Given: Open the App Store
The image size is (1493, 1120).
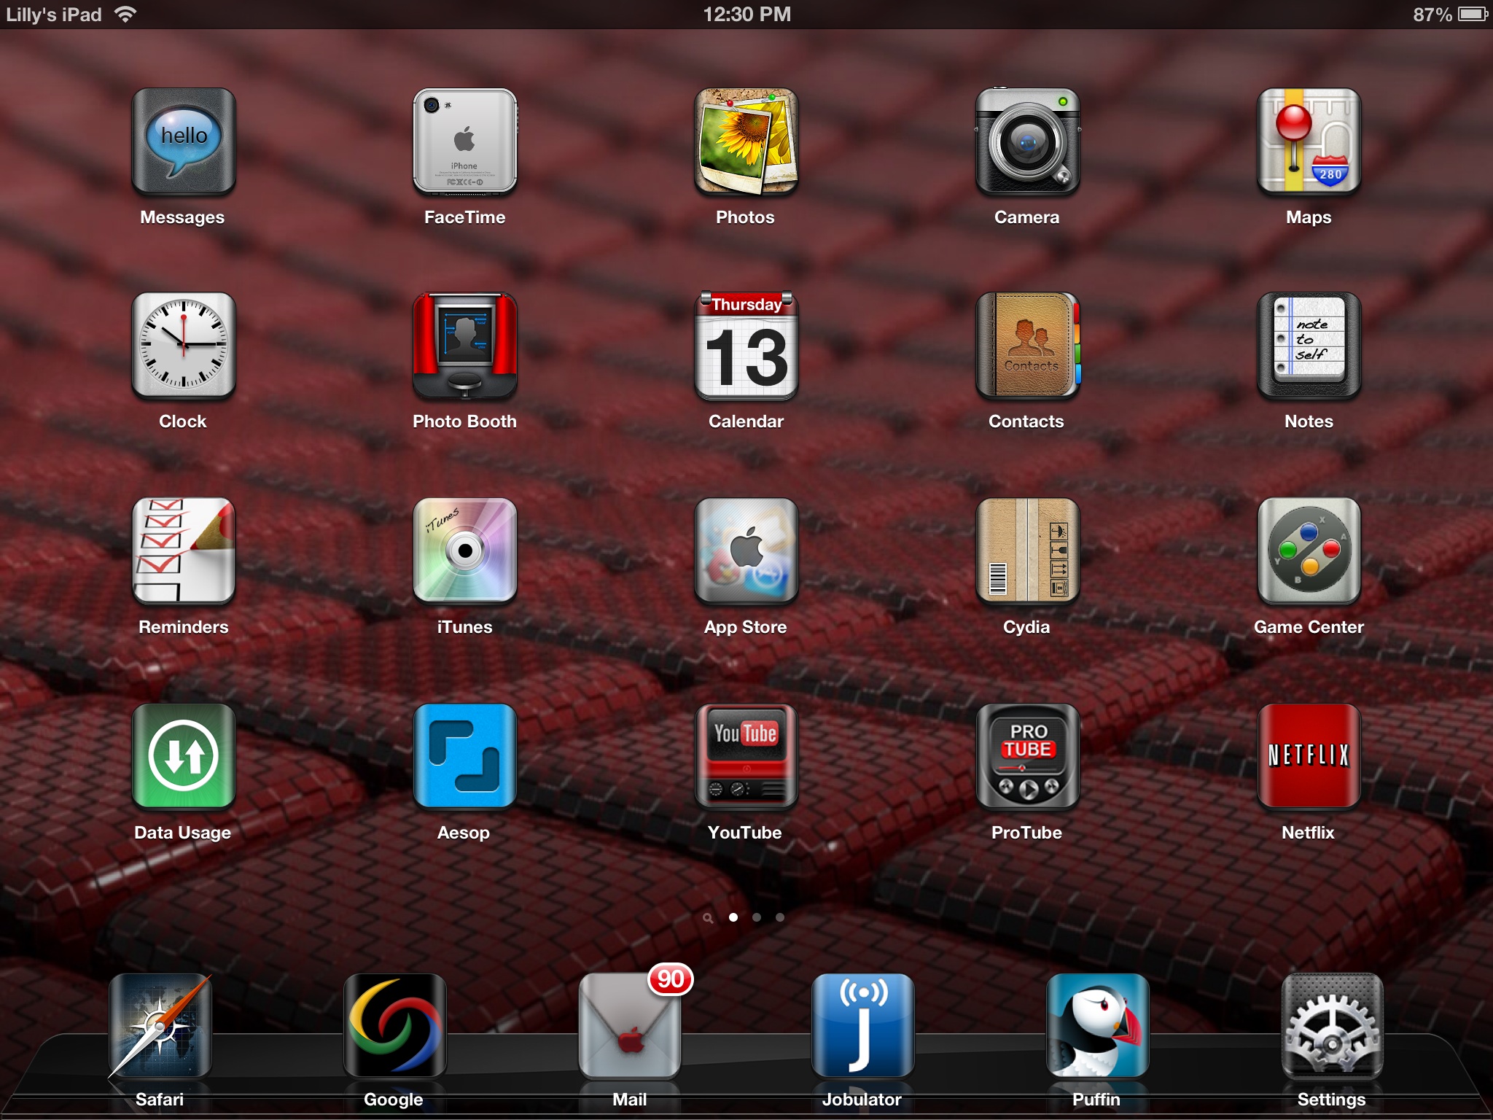Looking at the screenshot, I should (746, 551).
